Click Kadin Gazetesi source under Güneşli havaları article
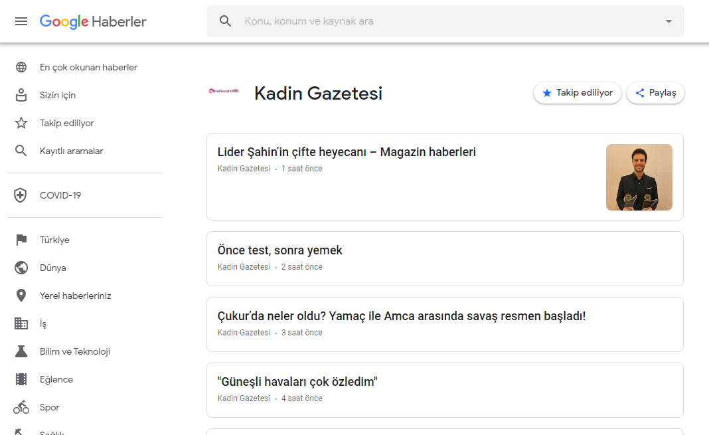 click(x=244, y=398)
